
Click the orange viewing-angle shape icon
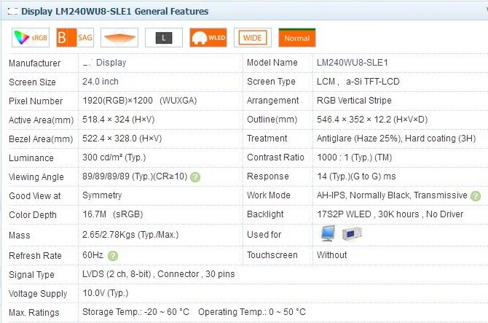(119, 38)
